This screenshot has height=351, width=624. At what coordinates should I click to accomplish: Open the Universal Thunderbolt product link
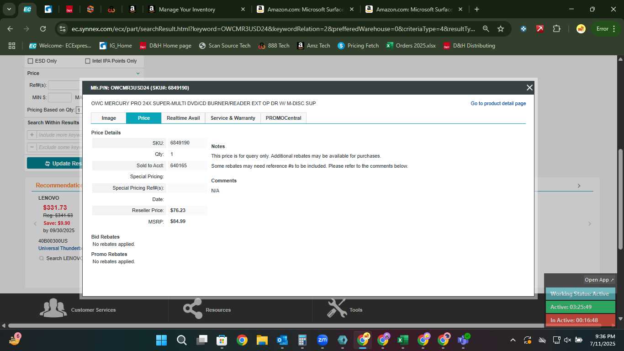click(60, 248)
